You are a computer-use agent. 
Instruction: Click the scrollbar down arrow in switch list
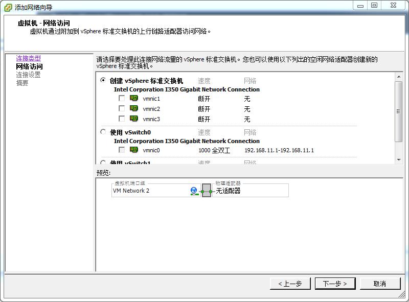pos(399,159)
